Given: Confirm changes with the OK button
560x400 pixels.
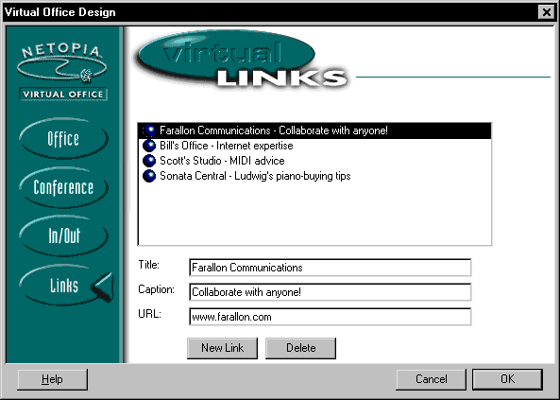Looking at the screenshot, I should click(x=507, y=379).
